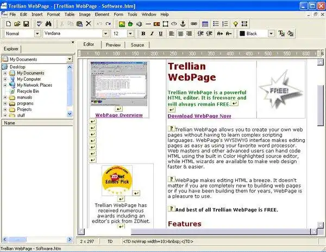Align text right

189,34
